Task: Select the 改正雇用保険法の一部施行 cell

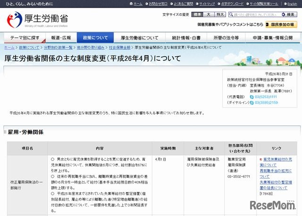Action: click(26, 185)
